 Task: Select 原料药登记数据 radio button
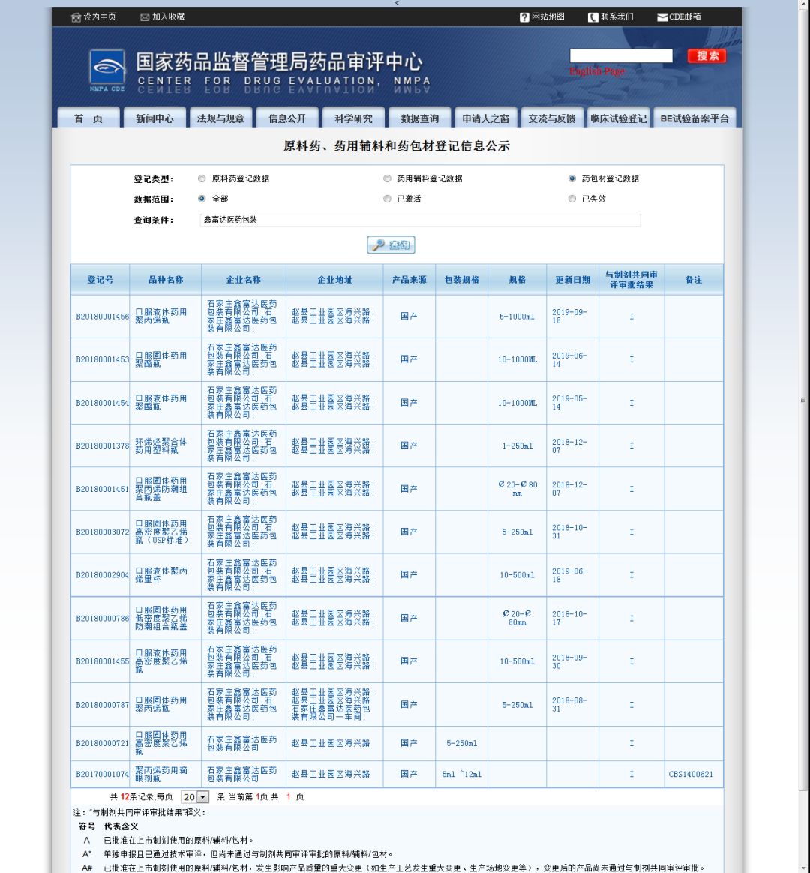pyautogui.click(x=202, y=178)
